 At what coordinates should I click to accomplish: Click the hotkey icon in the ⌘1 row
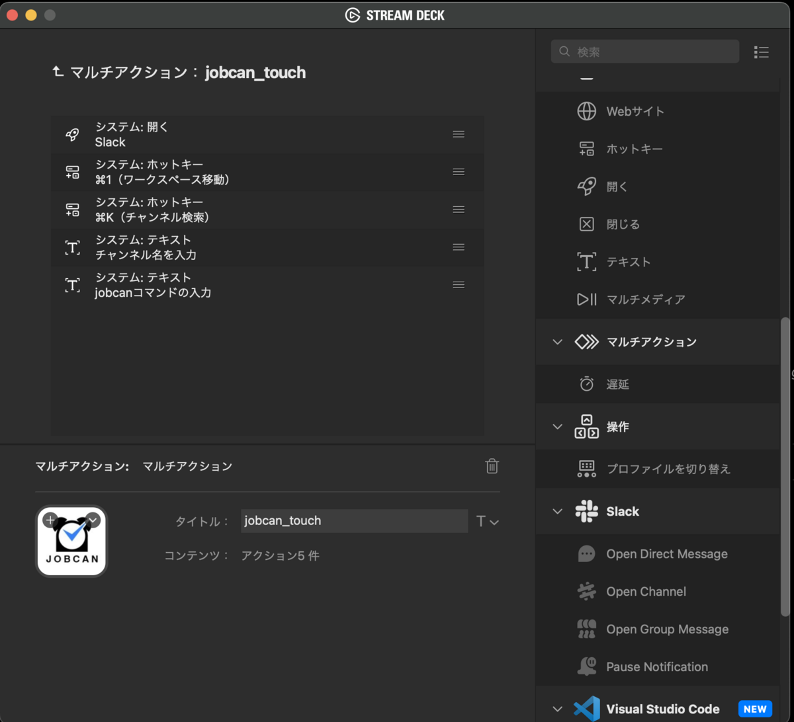coord(72,172)
